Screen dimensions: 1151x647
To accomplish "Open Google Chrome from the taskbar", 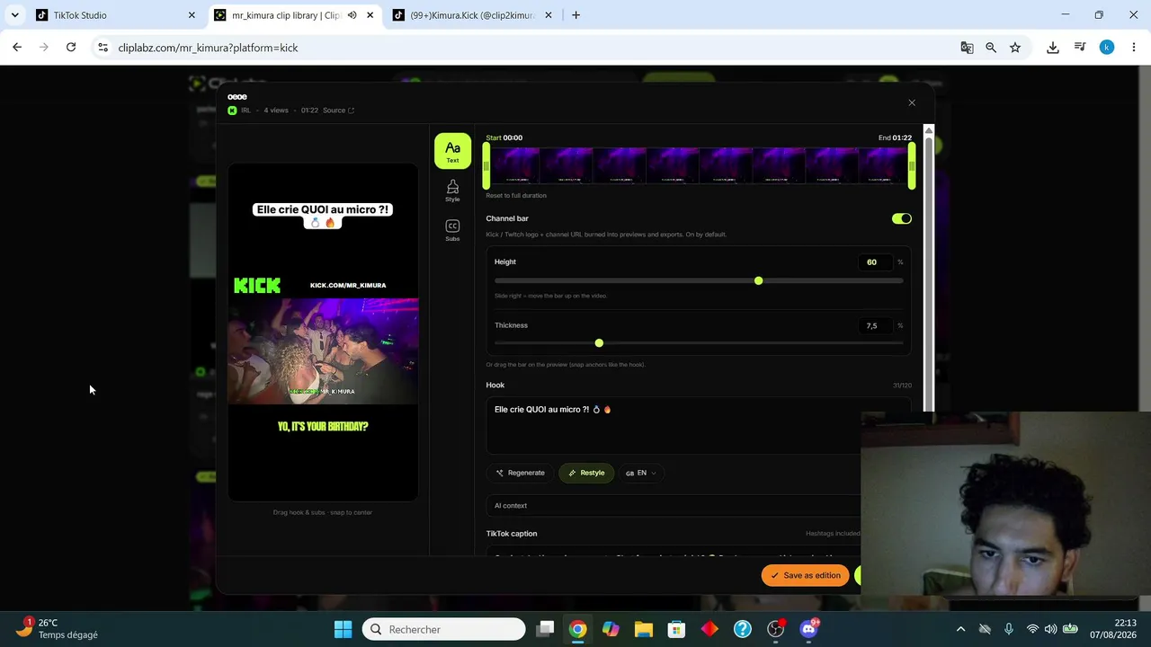I will pyautogui.click(x=577, y=629).
